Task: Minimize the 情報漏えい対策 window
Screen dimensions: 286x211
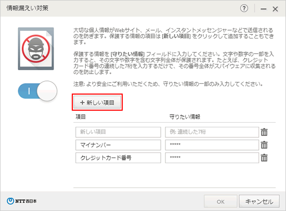Action: tap(264, 9)
